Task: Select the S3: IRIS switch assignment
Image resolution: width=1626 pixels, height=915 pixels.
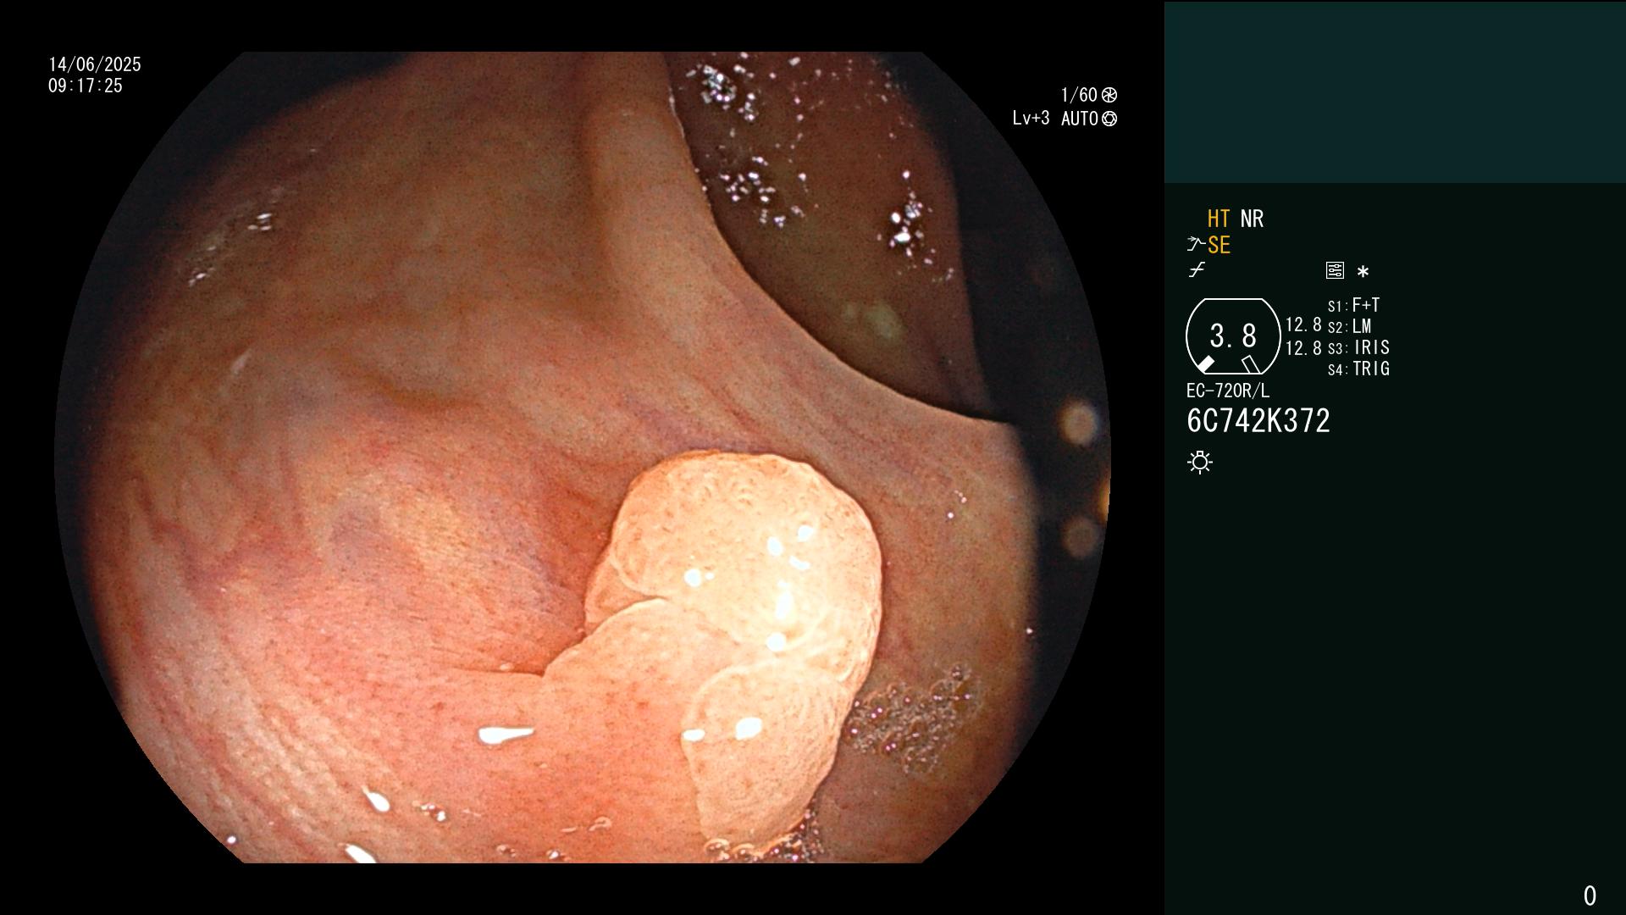Action: [x=1358, y=347]
